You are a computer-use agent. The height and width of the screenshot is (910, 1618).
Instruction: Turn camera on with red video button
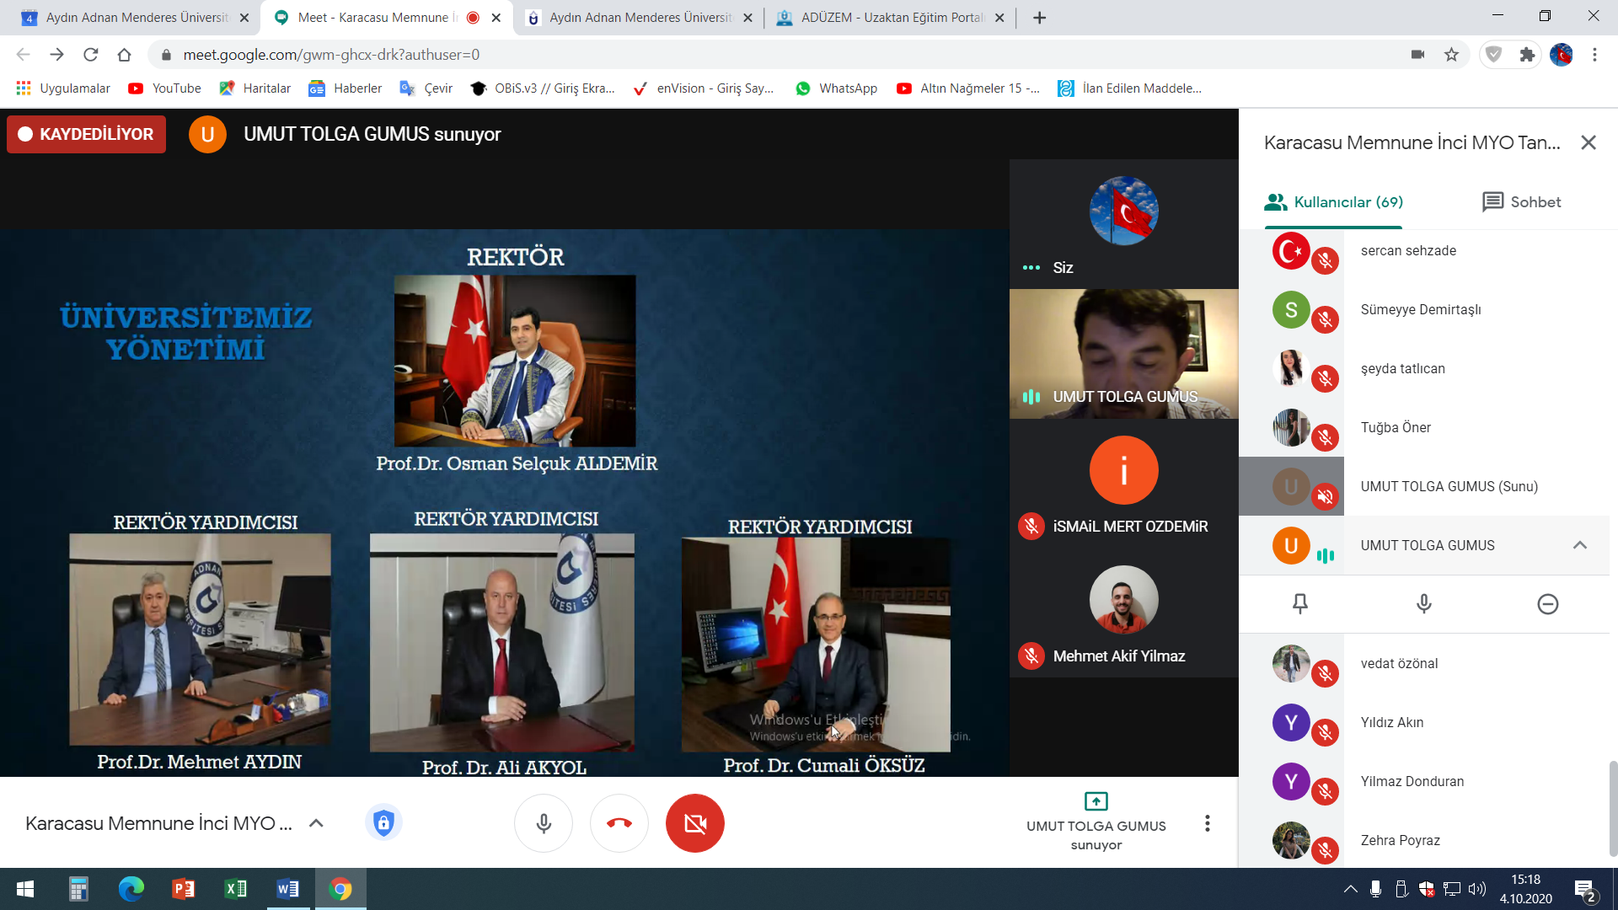pos(694,823)
